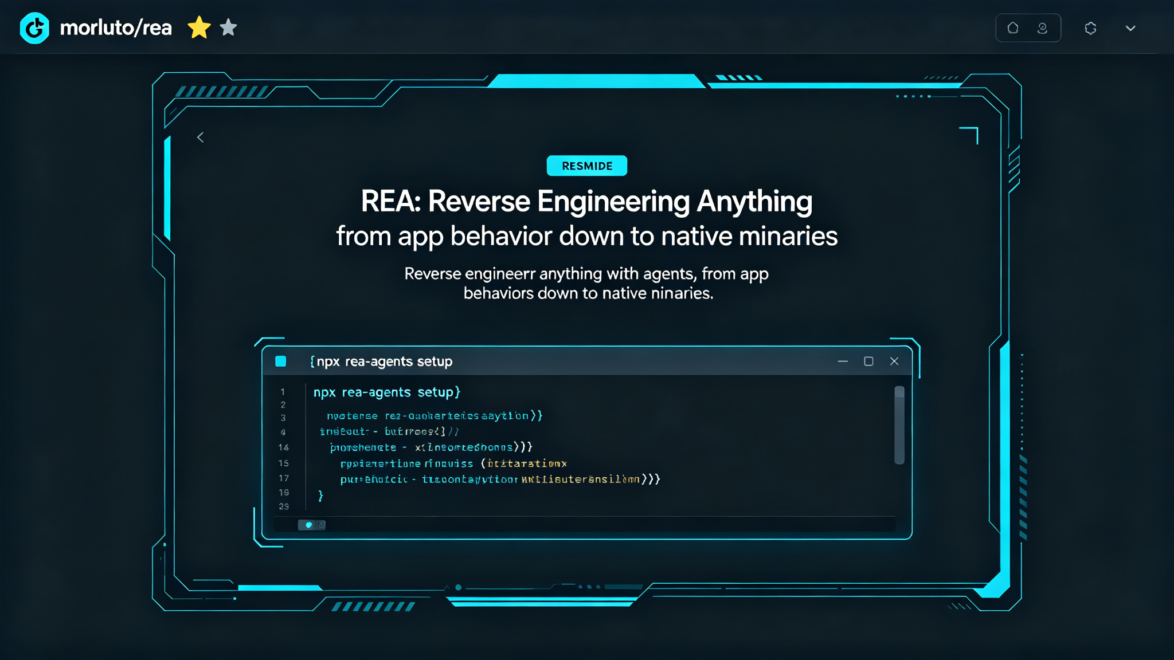
Task: Minimize the terminal window
Action: coord(843,361)
